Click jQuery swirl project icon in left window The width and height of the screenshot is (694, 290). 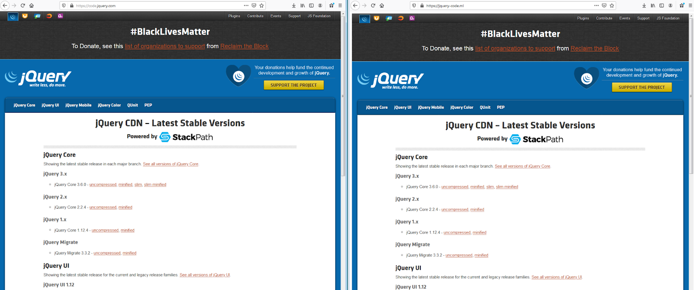point(13,16)
